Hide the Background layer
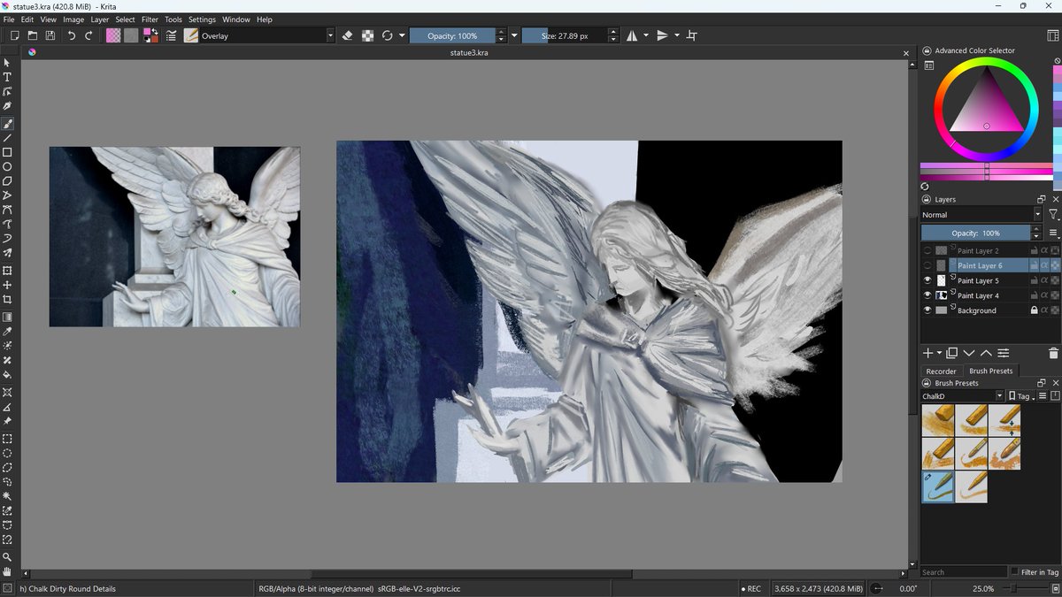This screenshot has width=1062, height=597. click(927, 310)
